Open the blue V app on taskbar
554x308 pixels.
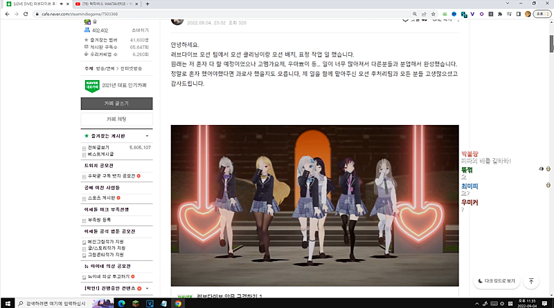click(150, 303)
